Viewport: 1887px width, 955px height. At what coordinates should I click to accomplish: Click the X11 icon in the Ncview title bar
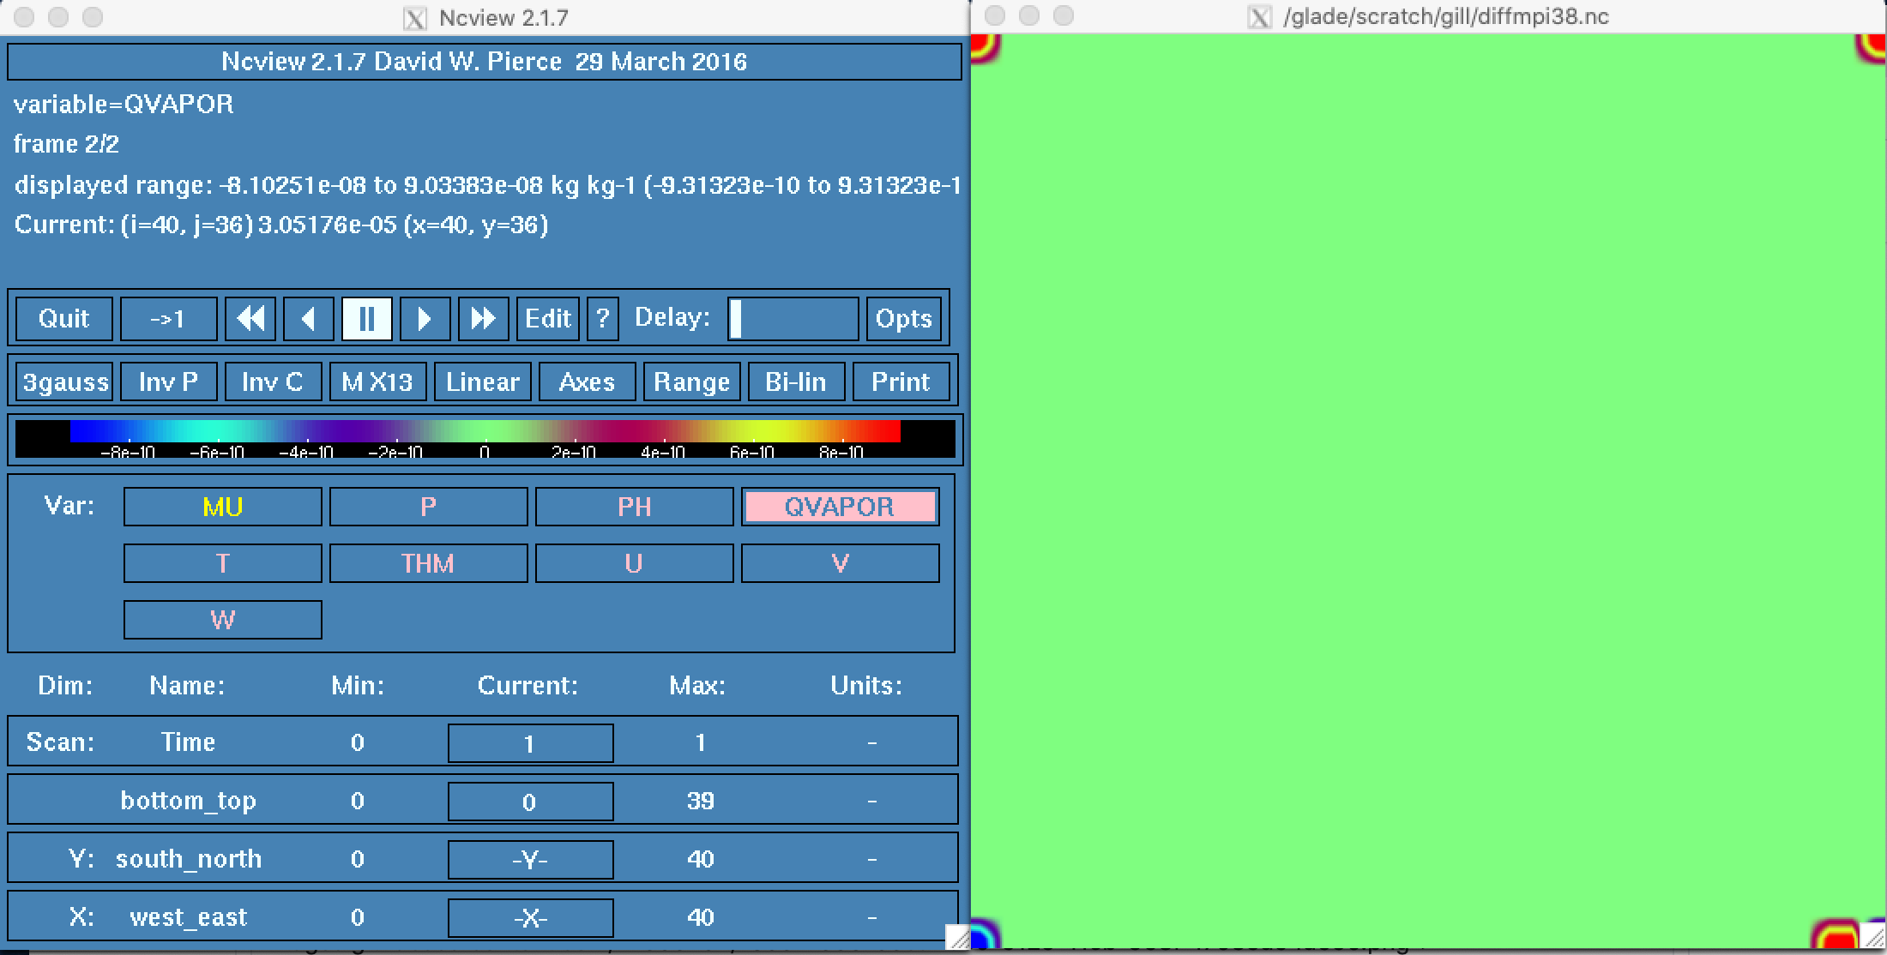pos(415,18)
